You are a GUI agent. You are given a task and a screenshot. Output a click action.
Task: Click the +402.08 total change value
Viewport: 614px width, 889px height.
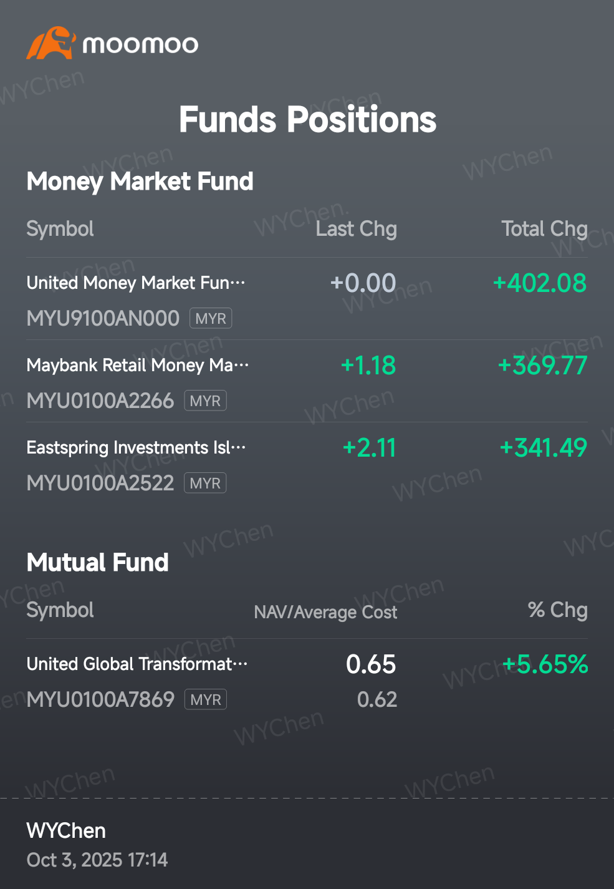[540, 283]
